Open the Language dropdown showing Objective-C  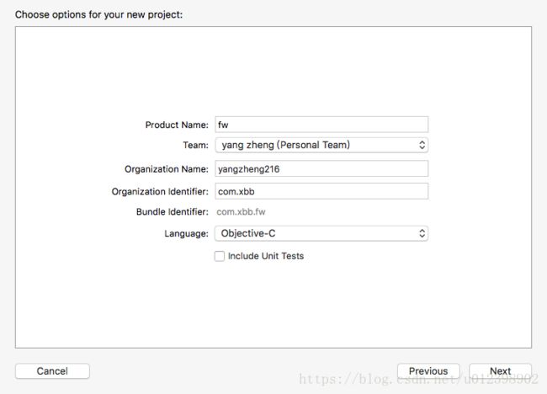coord(321,233)
